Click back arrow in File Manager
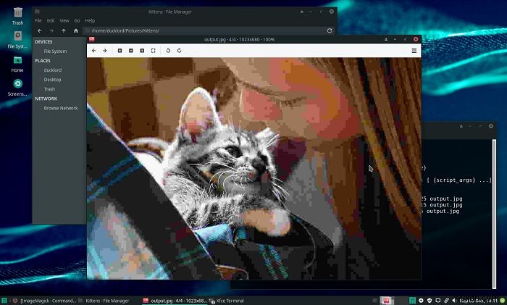 pos(39,30)
